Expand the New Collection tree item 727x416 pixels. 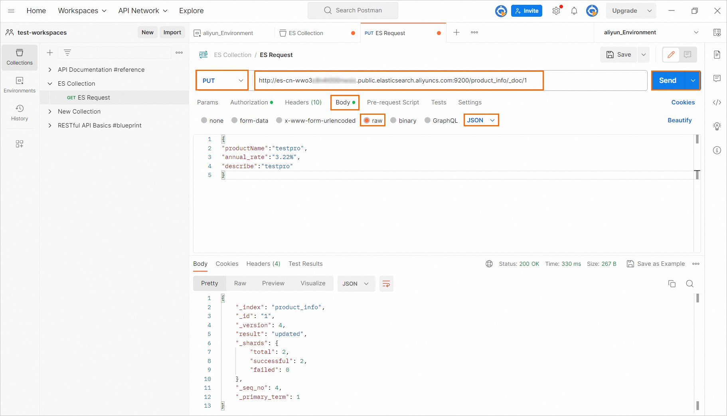click(50, 112)
